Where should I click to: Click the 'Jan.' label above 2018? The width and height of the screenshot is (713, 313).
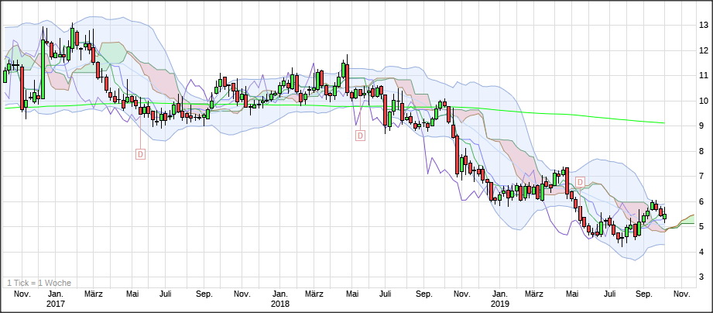coord(279,294)
